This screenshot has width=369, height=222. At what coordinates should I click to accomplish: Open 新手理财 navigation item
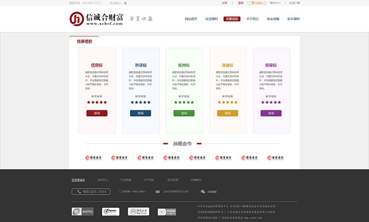coord(293,19)
